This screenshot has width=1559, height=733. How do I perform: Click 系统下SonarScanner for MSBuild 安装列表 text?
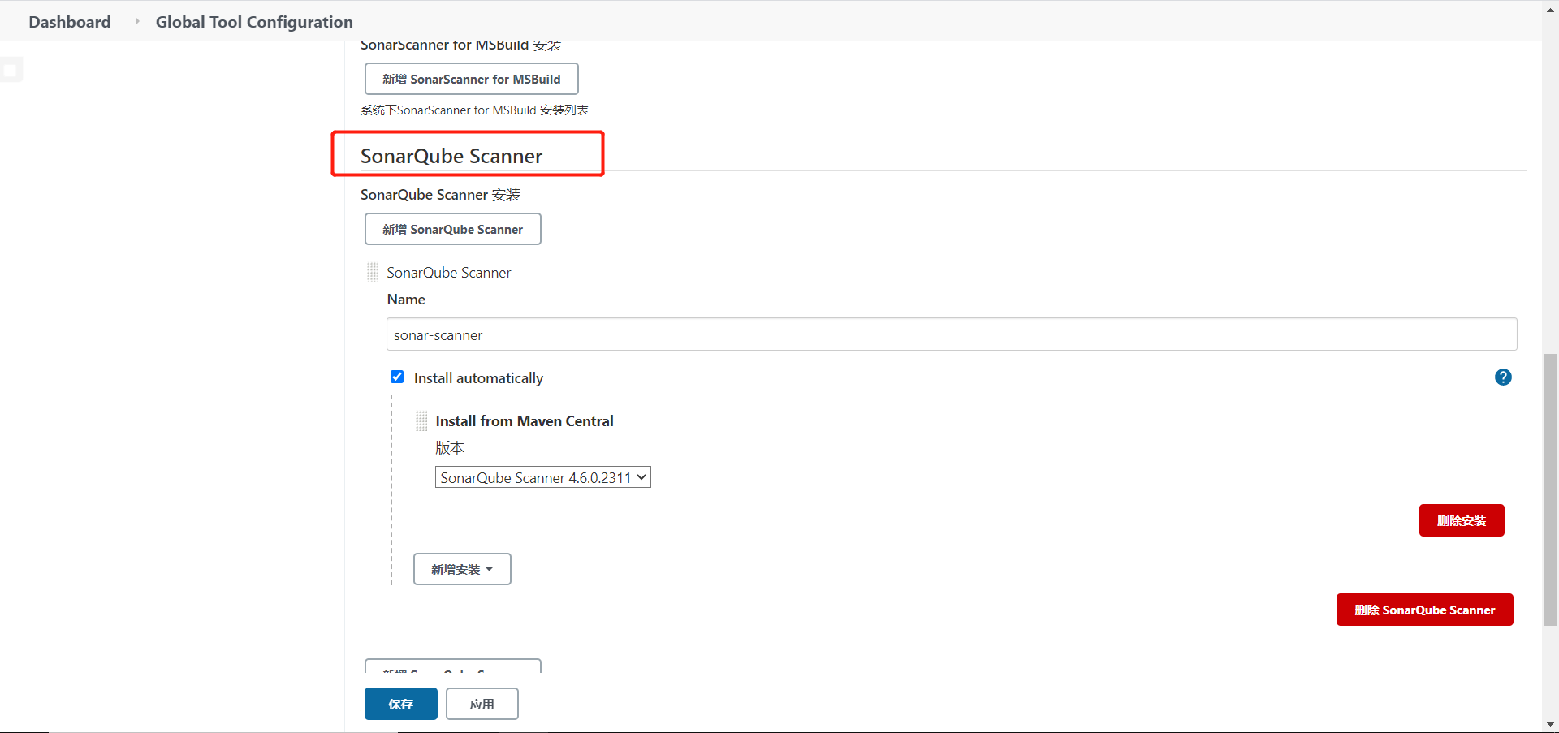tap(475, 110)
